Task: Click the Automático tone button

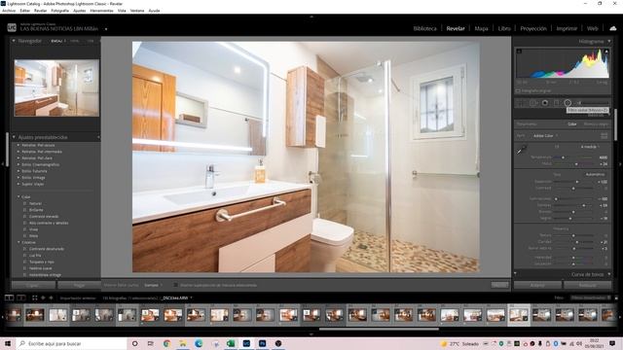Action: tap(595, 174)
